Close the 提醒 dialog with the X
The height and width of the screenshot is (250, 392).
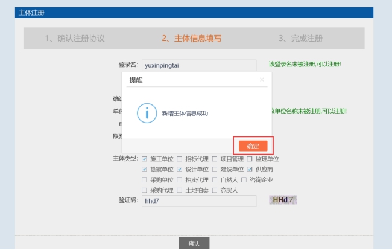click(262, 79)
